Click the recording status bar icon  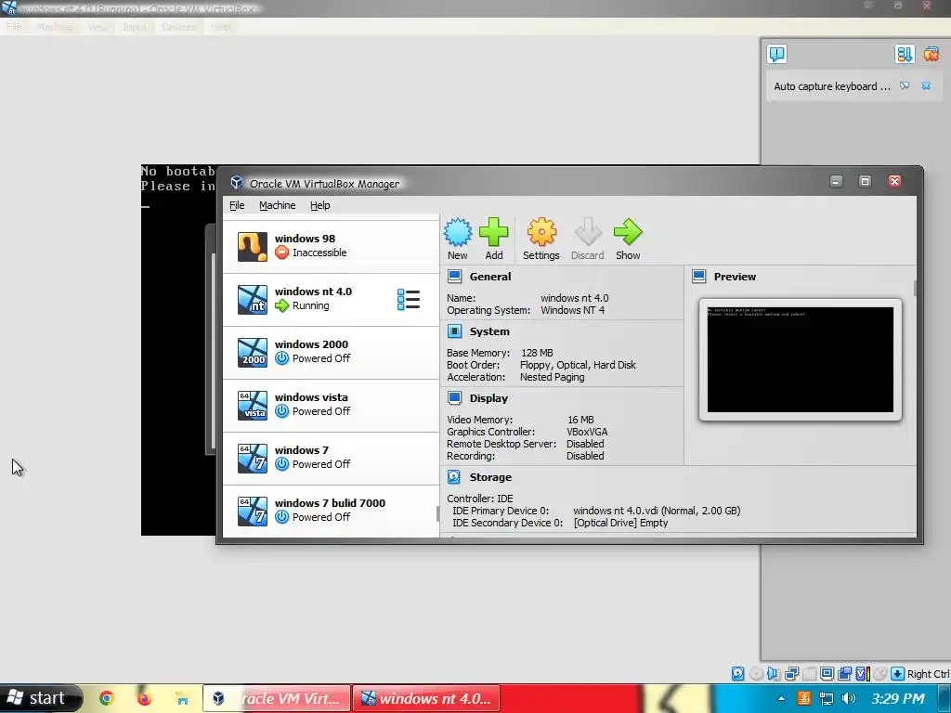[844, 674]
